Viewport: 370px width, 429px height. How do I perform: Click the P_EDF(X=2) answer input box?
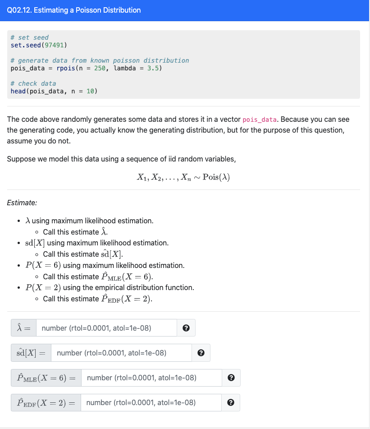pyautogui.click(x=151, y=402)
